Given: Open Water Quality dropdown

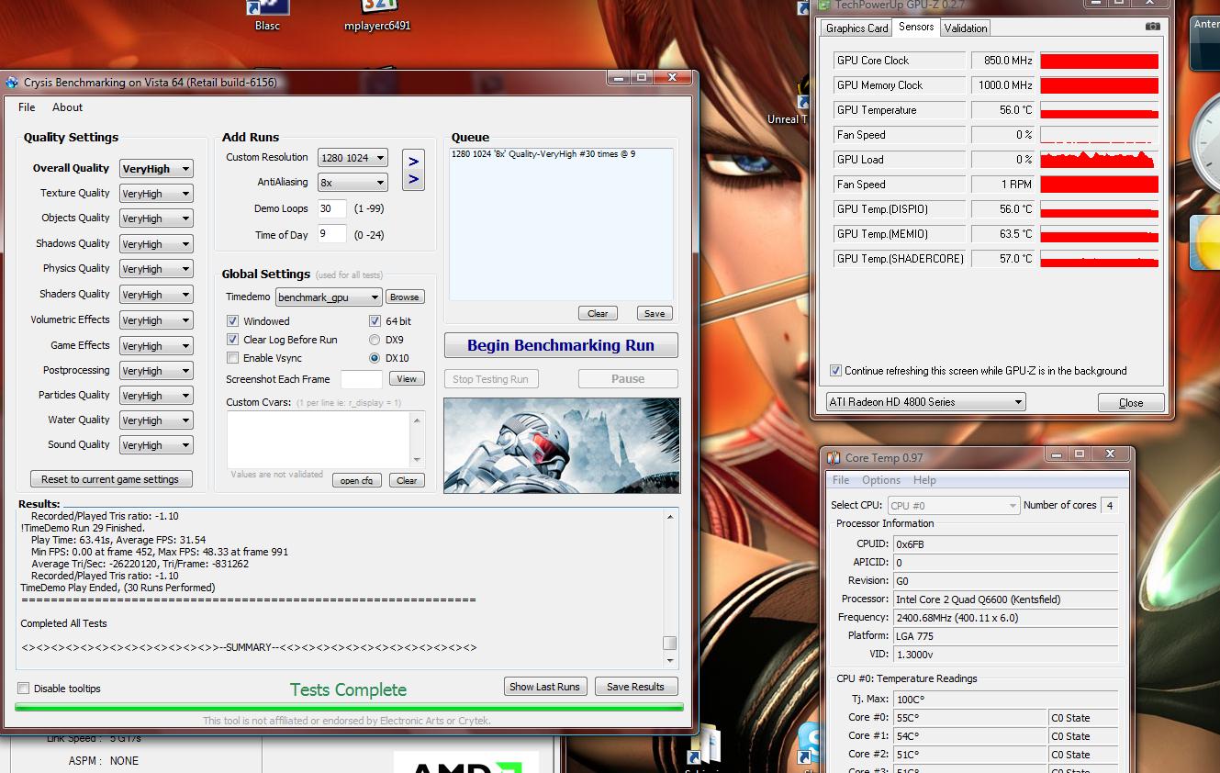Looking at the screenshot, I should 156,420.
